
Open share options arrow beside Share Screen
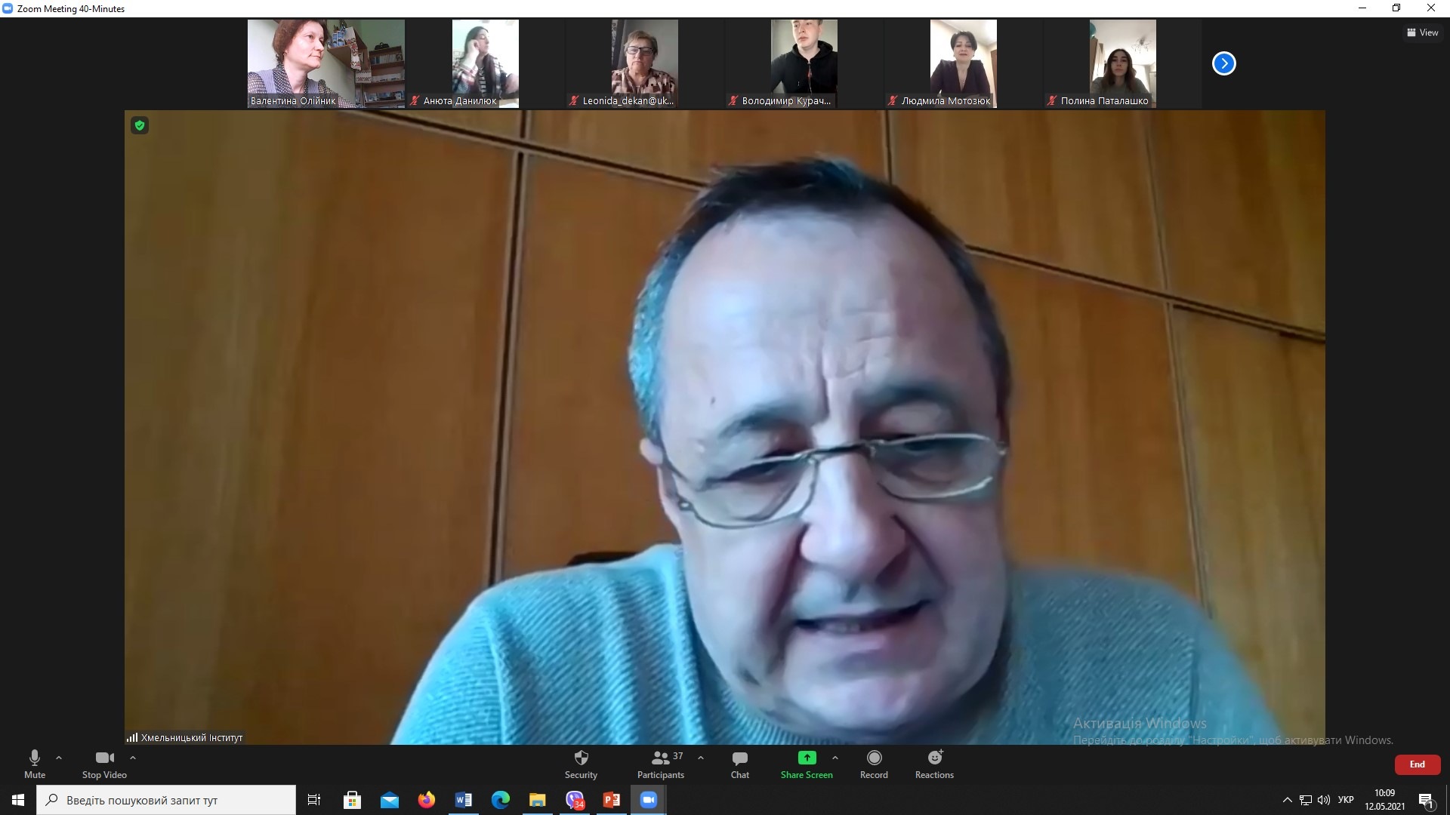click(x=835, y=758)
